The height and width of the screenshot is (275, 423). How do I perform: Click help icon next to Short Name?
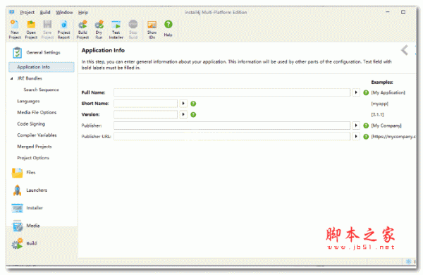point(193,104)
